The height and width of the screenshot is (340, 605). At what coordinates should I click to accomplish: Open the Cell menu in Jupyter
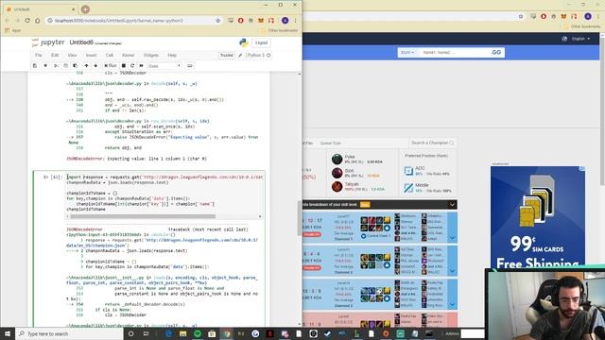pyautogui.click(x=110, y=55)
